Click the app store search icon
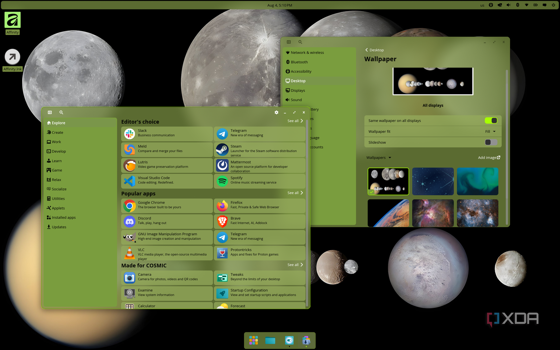Screen dimensions: 560x350 click(61, 112)
